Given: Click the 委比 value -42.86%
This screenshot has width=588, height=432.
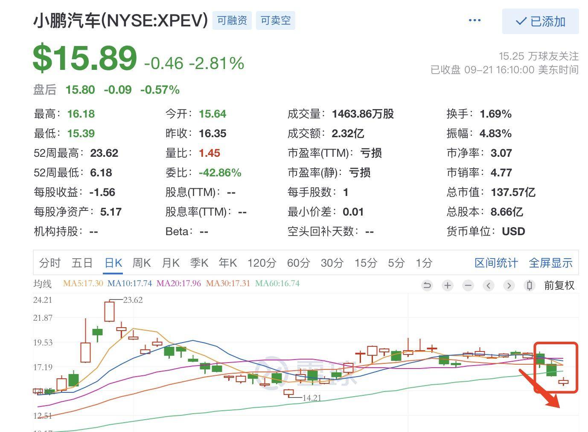Looking at the screenshot, I should [220, 173].
